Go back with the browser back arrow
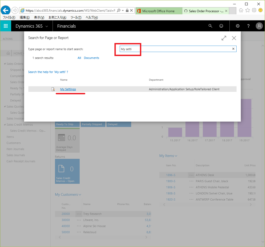The image size is (265, 247). [6, 10]
